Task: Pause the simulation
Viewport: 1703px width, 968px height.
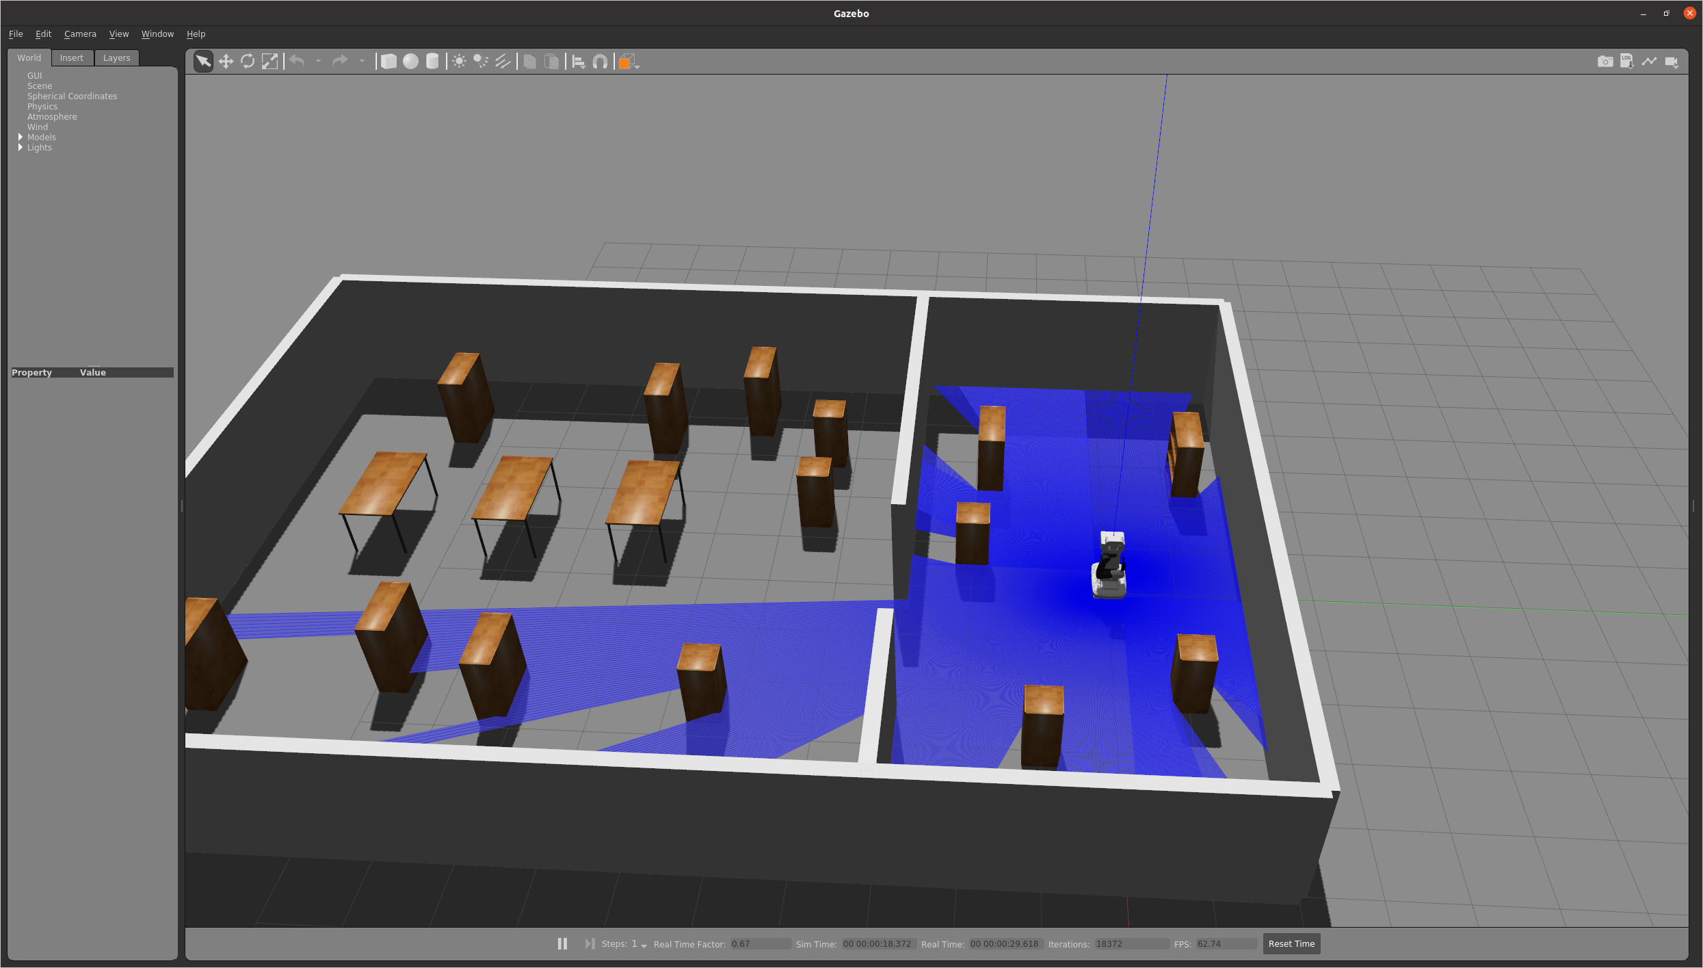Action: [562, 943]
